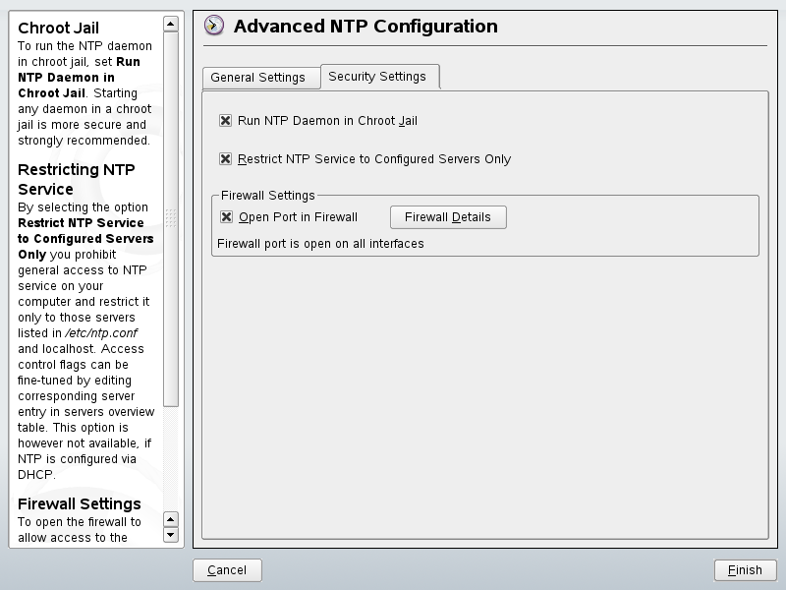This screenshot has width=786, height=590.
Task: Click the firewall port status message
Action: pos(320,244)
